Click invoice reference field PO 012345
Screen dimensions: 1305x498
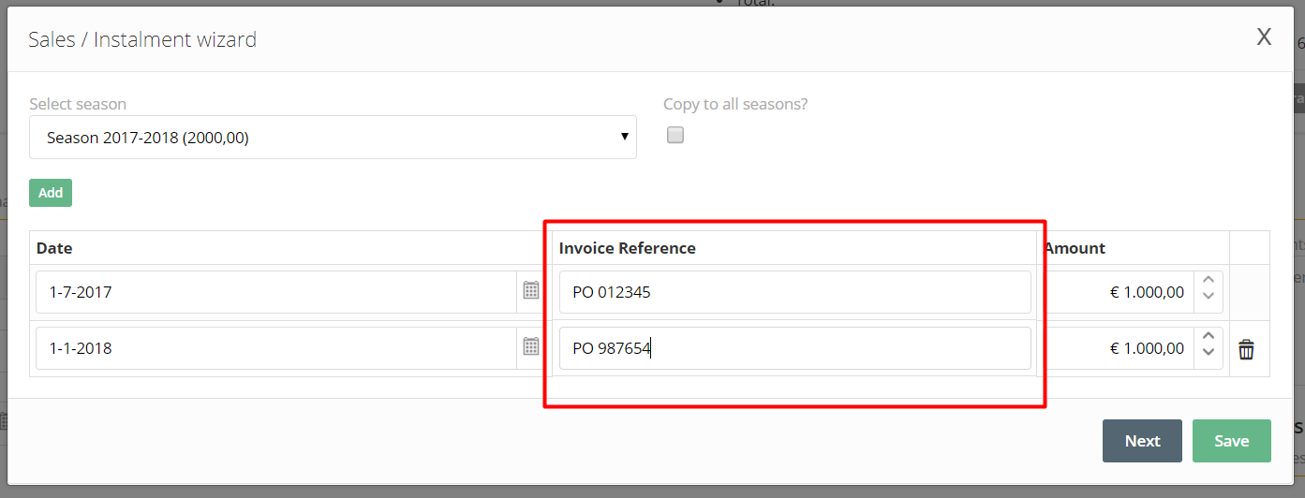tap(795, 292)
